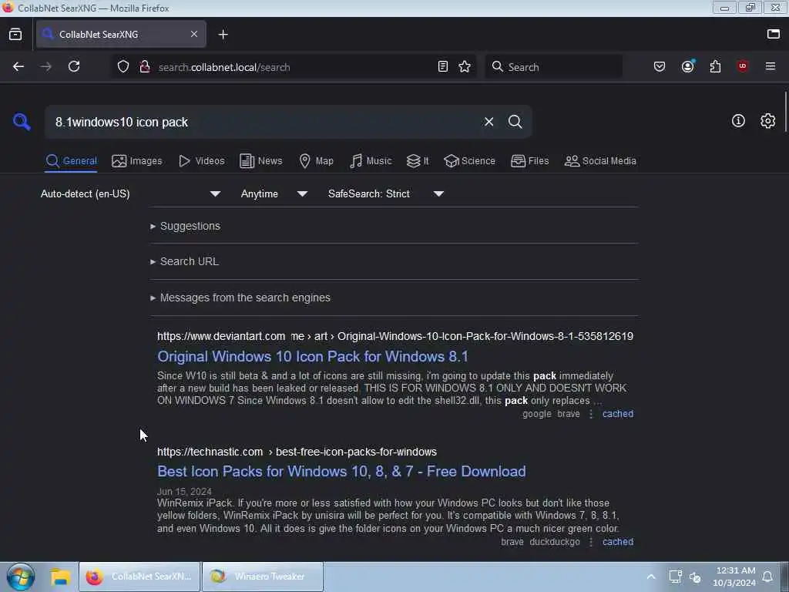Click the SearXNG search query field

point(262,122)
